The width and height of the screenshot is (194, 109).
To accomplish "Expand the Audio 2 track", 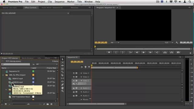I will 81,92.
